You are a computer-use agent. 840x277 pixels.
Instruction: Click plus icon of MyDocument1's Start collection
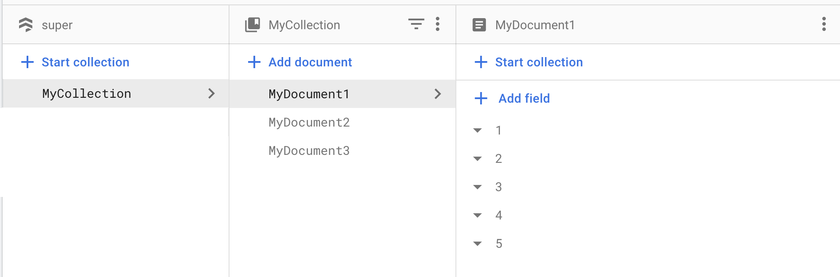point(481,62)
